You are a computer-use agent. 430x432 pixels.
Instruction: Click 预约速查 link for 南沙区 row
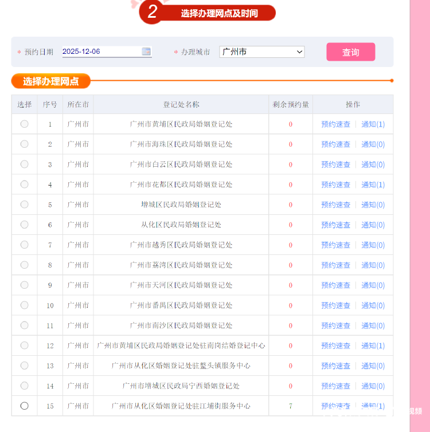336,325
